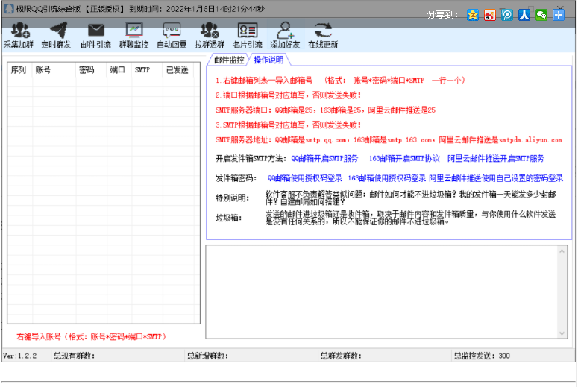Click the 添加好友 add friend tool
Screen dimensions: 578x387
(286, 35)
